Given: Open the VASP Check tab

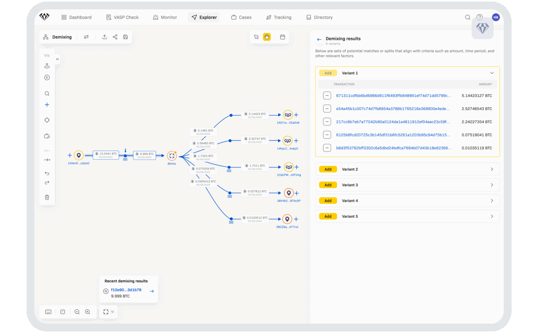Looking at the screenshot, I should tap(122, 17).
